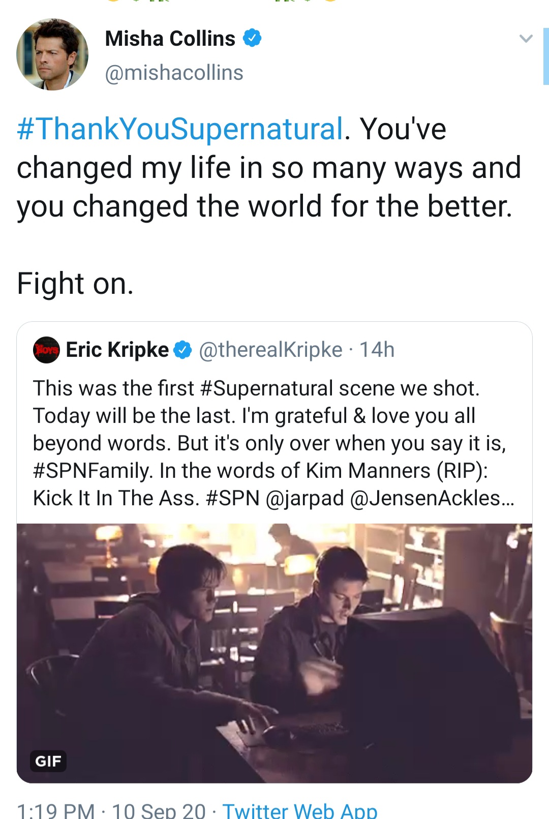Open Misha Collins profile picture

pyautogui.click(x=52, y=54)
